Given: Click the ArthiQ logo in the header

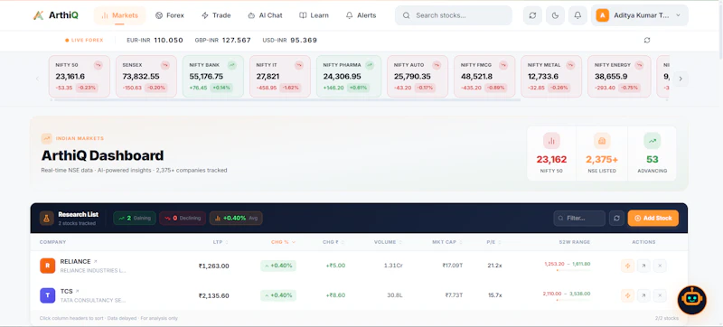Looking at the screenshot, I should click(x=55, y=15).
